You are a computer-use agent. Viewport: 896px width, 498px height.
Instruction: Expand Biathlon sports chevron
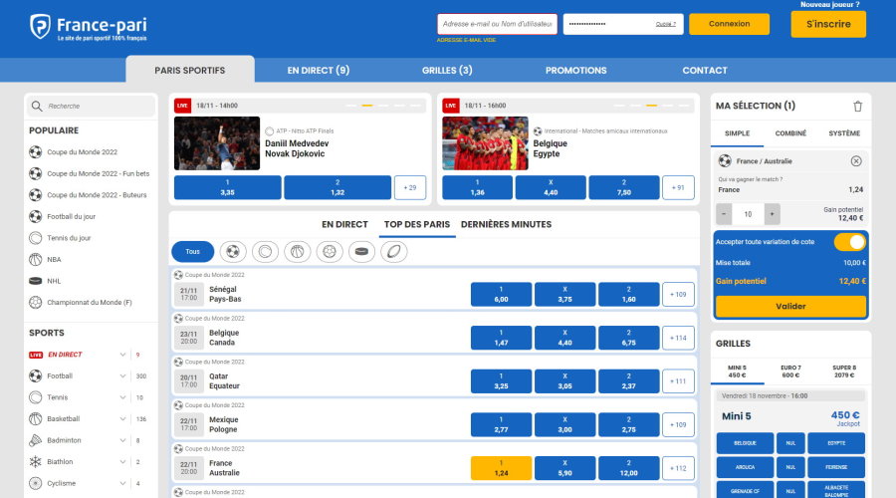point(122,462)
